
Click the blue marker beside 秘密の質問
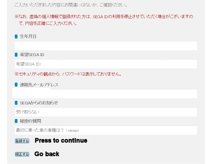(16, 121)
